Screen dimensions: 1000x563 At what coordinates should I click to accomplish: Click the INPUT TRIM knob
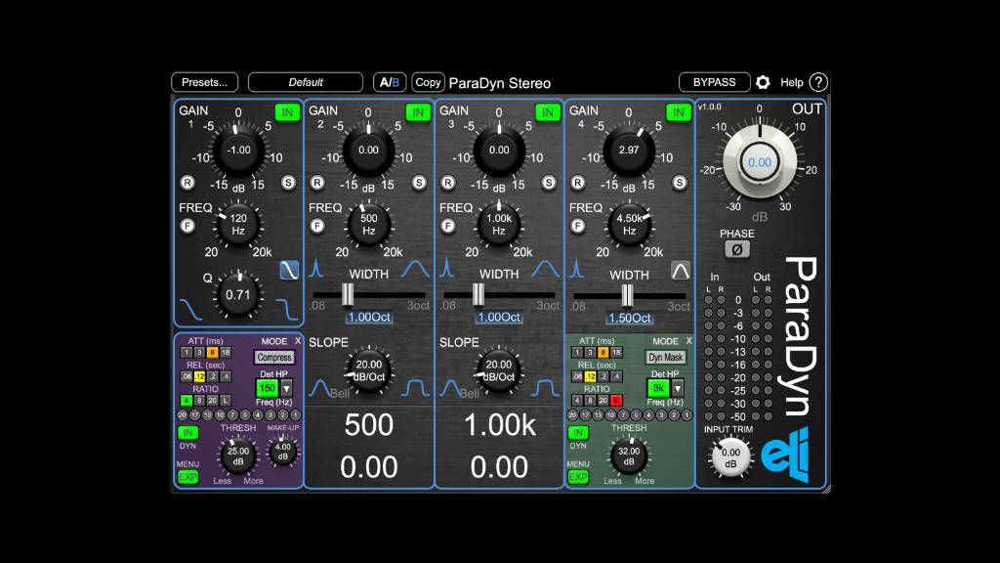coord(730,457)
